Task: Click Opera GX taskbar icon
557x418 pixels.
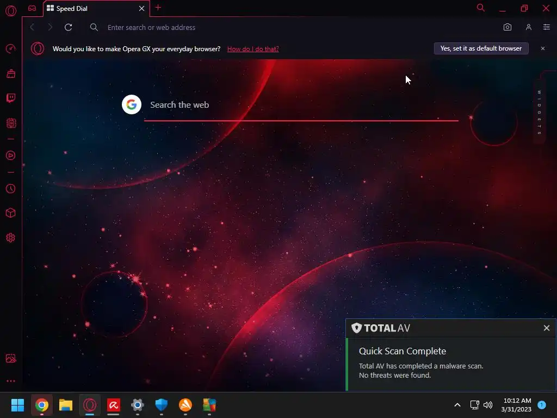Action: pyautogui.click(x=90, y=405)
